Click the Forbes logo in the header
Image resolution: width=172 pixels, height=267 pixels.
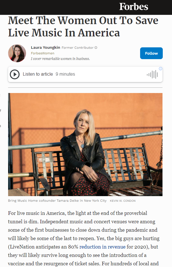click(134, 7)
